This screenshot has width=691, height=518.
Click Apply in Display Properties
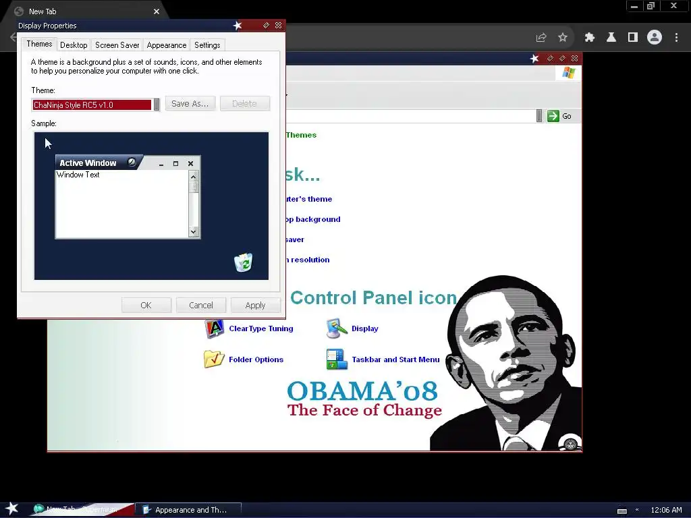click(255, 306)
